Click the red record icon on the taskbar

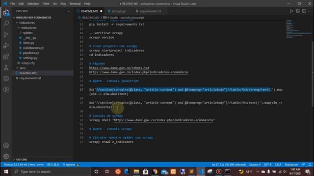[219, 172]
